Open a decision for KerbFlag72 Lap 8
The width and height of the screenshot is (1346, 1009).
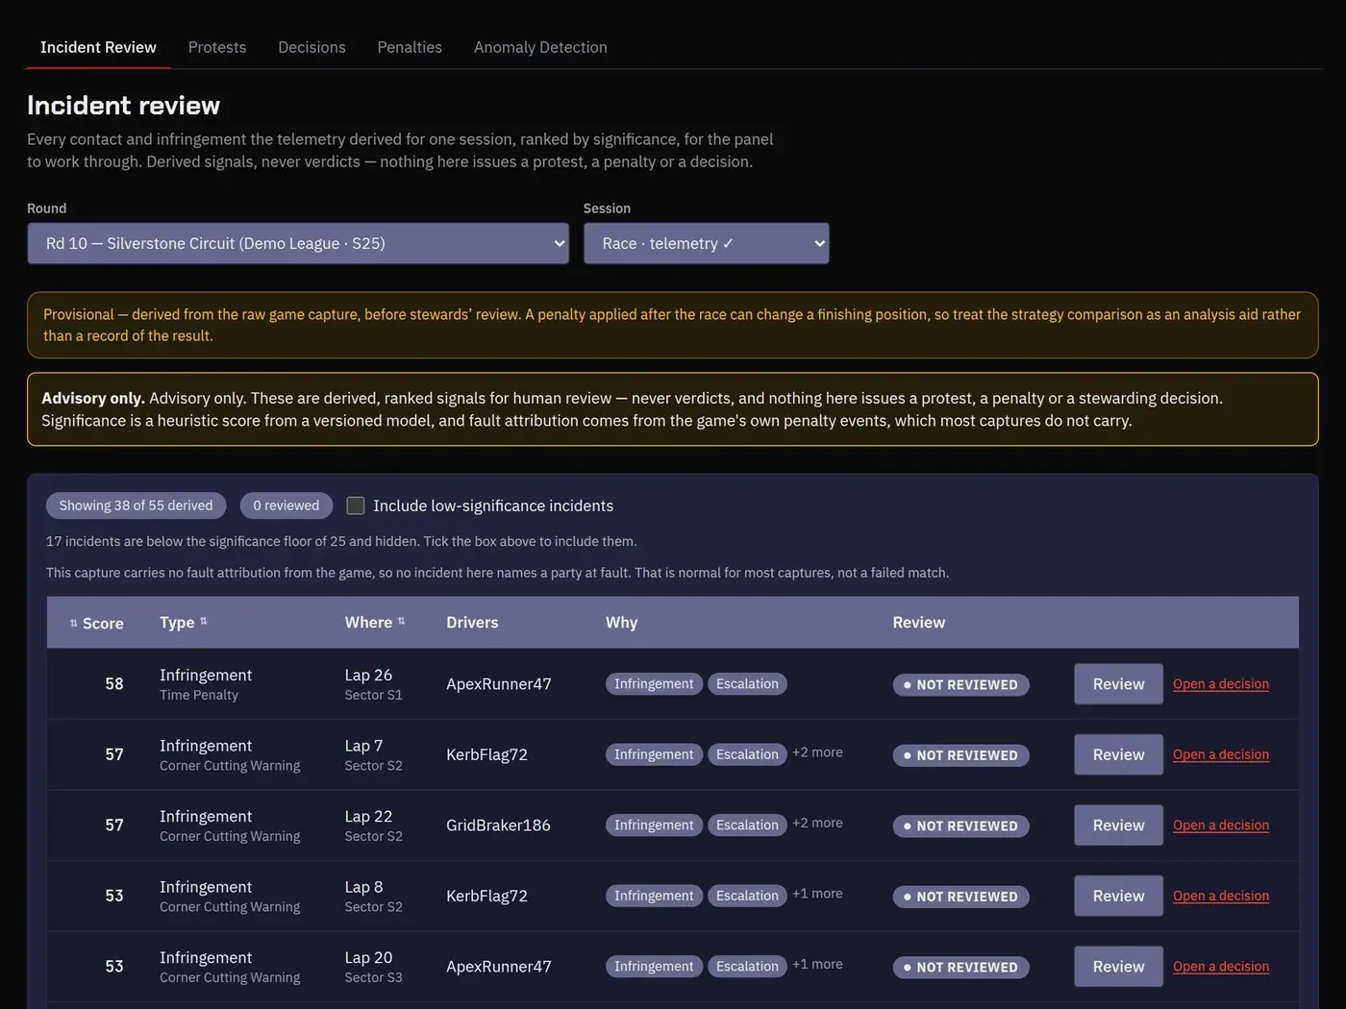(1221, 896)
